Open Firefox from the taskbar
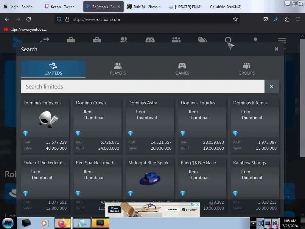 click(x=63, y=223)
